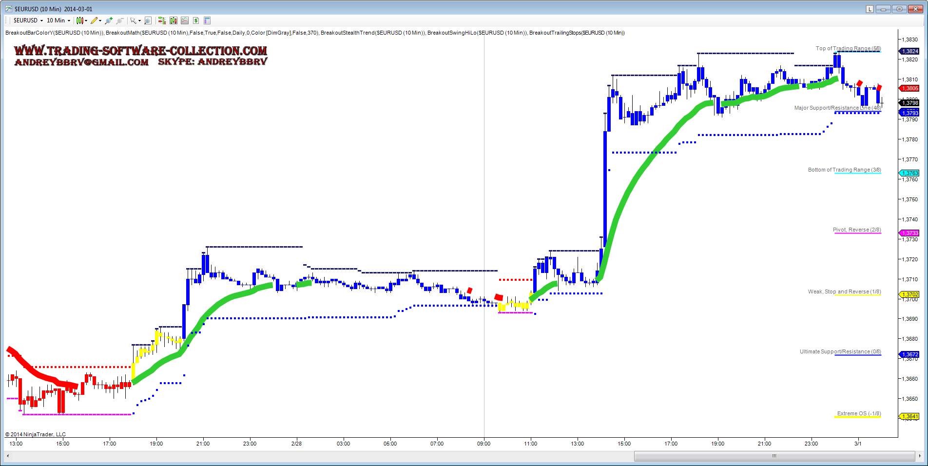Click the horizontal scrollbar thumb
Viewport: 928px width, 466px height.
pyautogui.click(x=774, y=456)
